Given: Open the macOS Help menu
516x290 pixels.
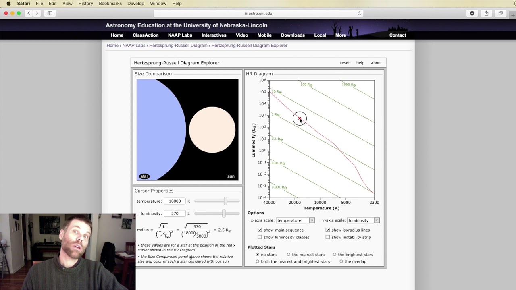Looking at the screenshot, I should [177, 4].
